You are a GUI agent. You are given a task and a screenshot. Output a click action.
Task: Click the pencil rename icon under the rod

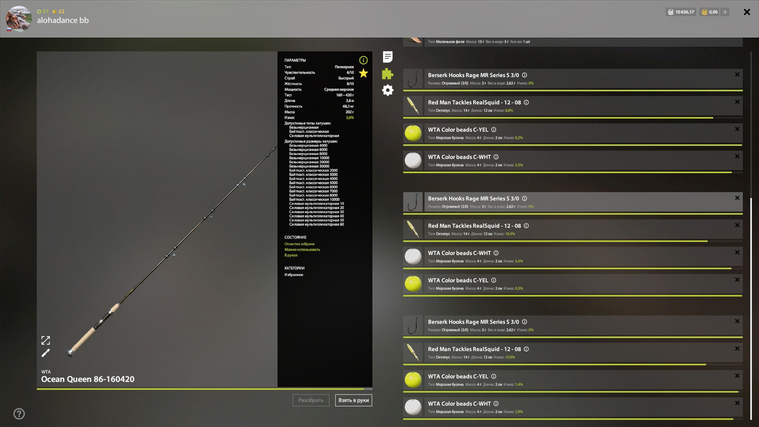pos(46,353)
